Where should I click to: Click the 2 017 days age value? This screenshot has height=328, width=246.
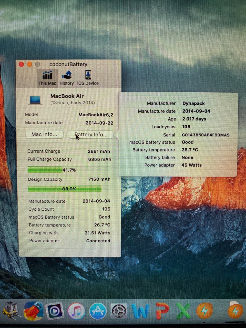(194, 119)
